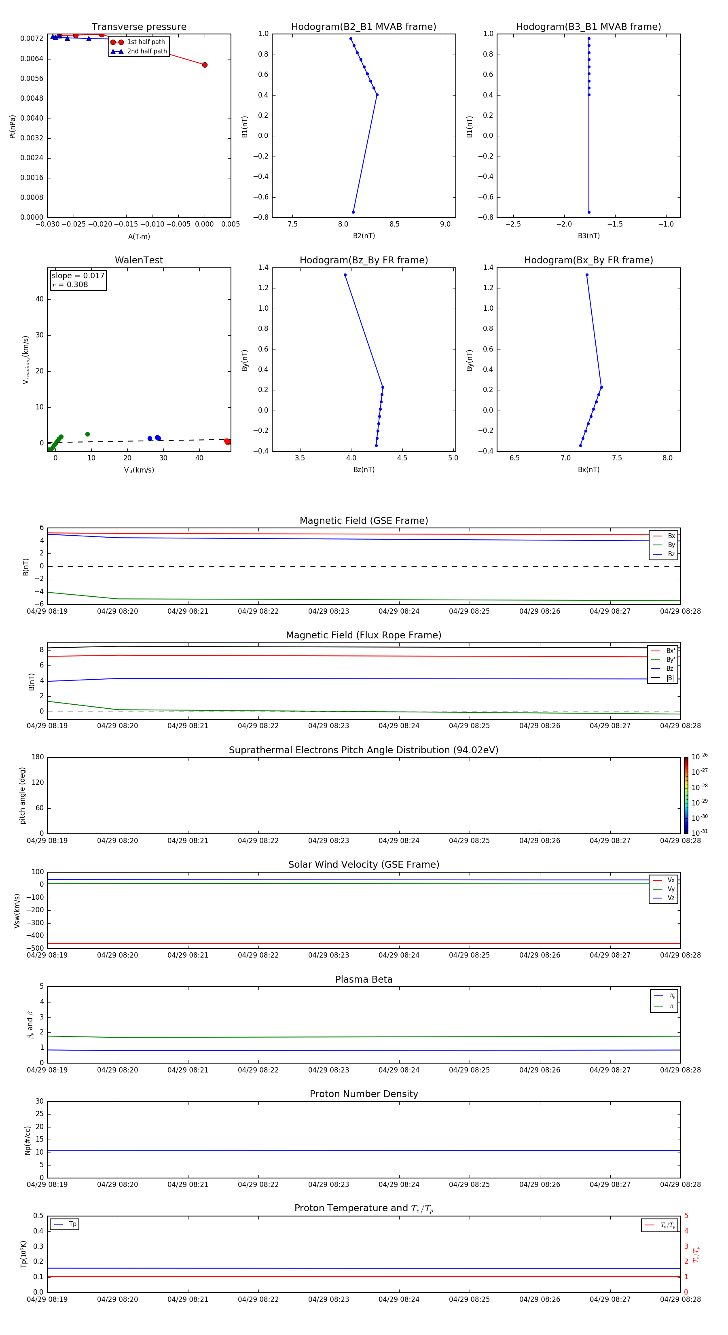
Task: Click the VA(km/s) axis label
Action: click(139, 470)
